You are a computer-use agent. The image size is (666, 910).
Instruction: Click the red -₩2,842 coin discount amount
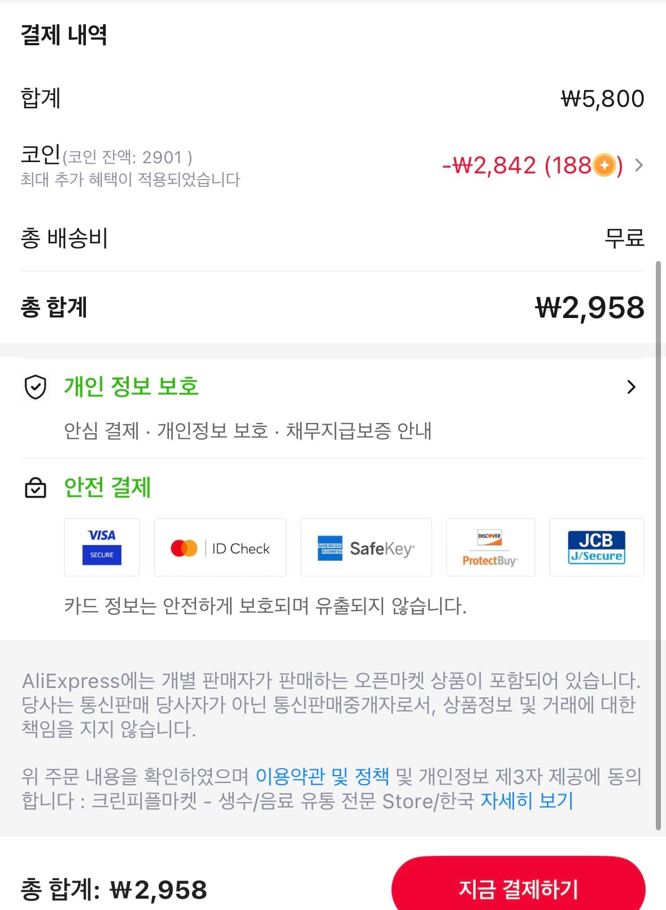point(489,166)
